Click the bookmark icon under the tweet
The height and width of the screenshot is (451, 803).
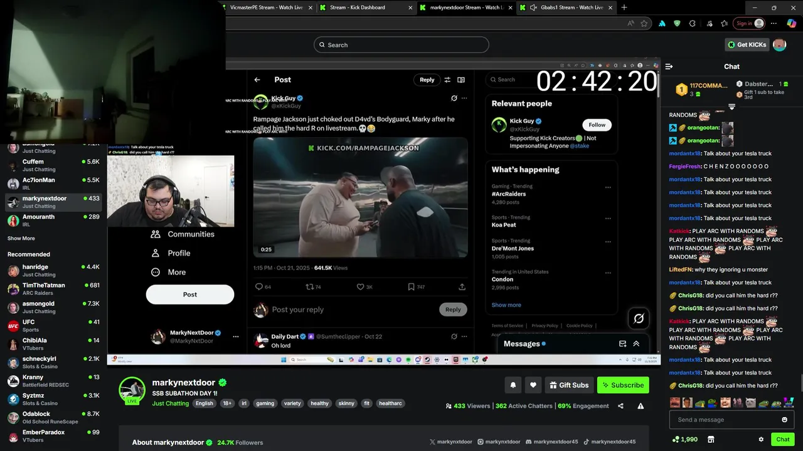(x=411, y=287)
